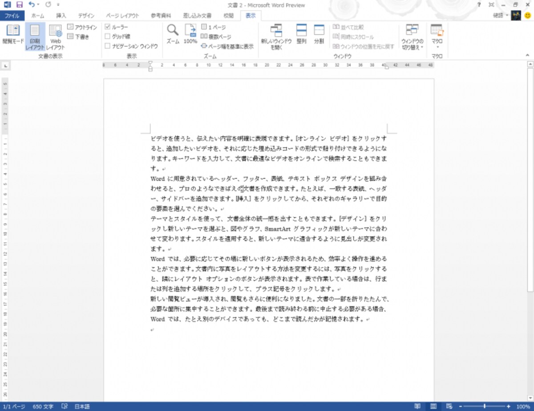Switch to 差し込み文書 (Mailings) tab
This screenshot has width=534, height=411.
coord(197,16)
